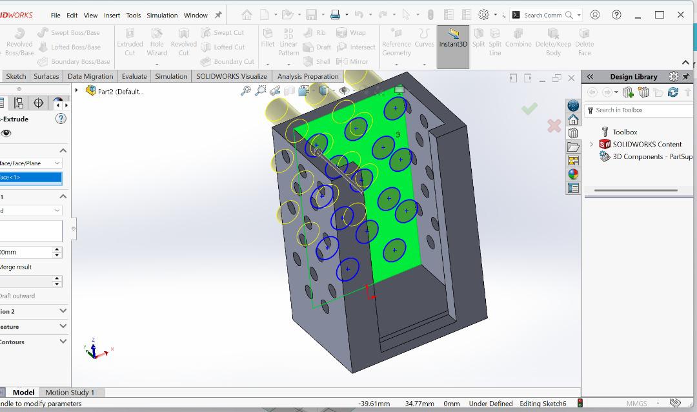
Task: Expand the Part2 feature tree node
Action: (x=76, y=90)
